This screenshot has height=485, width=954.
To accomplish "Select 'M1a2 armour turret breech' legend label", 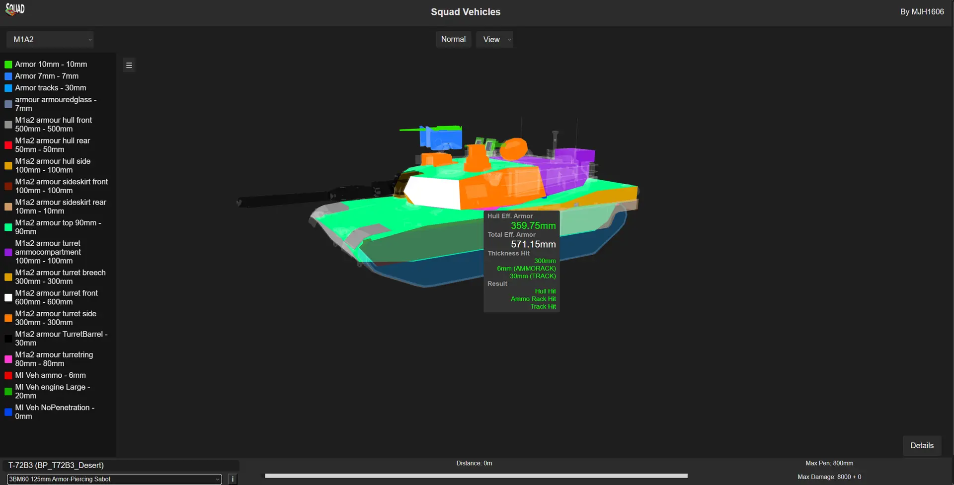I will 60,277.
